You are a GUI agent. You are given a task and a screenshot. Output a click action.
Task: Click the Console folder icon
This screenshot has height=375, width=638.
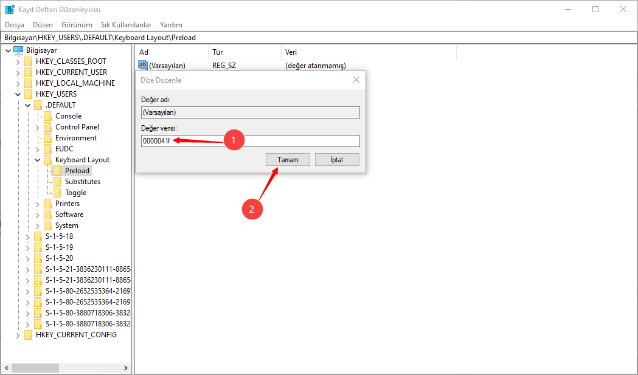point(47,116)
